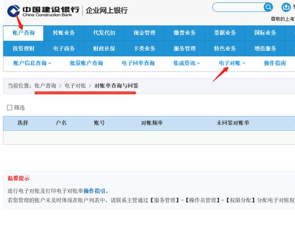Screen dimensions: 295x226
Task: Click the 选择 column header
Action: coord(23,123)
